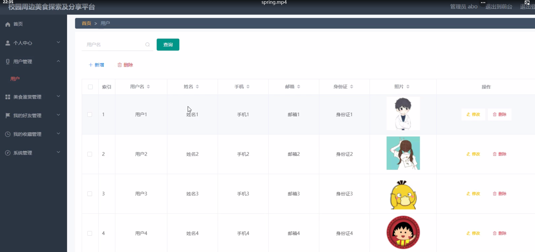Click the home icon in sidebar

coord(8,24)
